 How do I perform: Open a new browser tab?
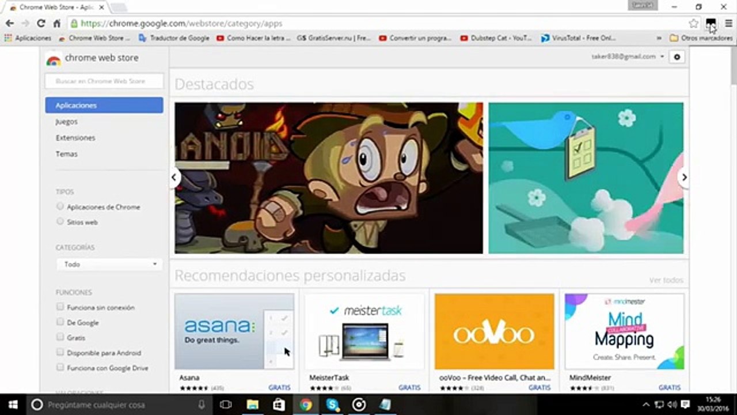tap(119, 7)
